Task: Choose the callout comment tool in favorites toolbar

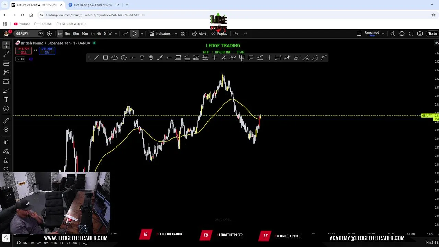Action: point(251,58)
